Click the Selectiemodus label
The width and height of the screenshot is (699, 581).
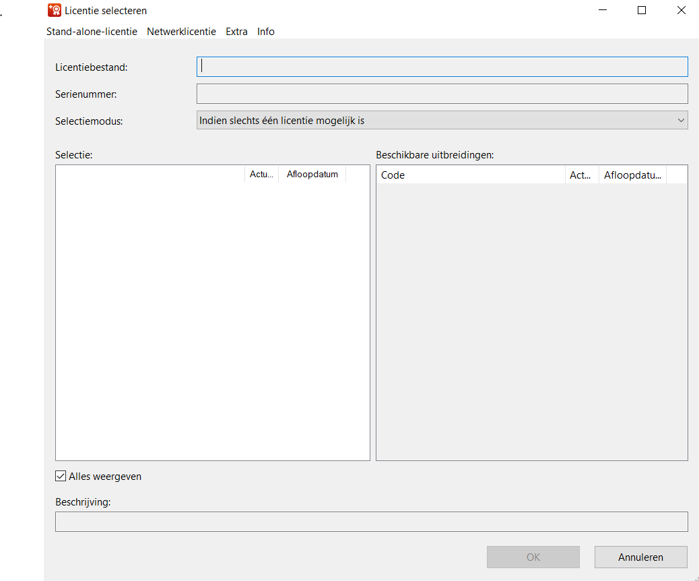coord(89,121)
